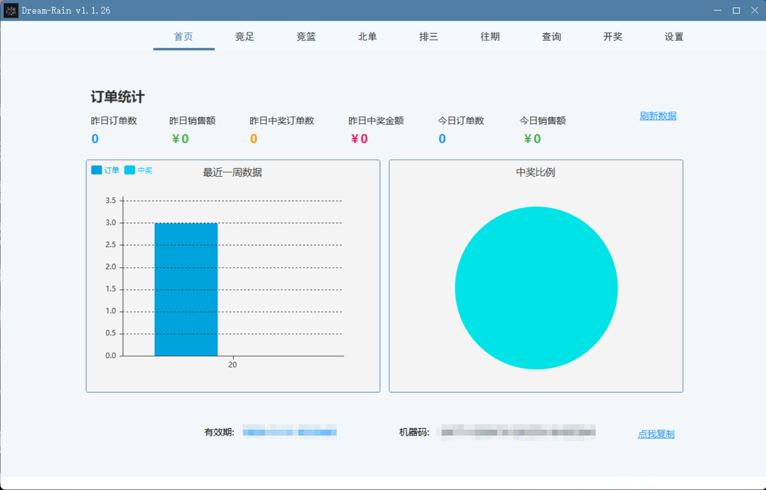Click the 刷新数据 refresh link
Screen dimensions: 766x490
pyautogui.click(x=658, y=116)
